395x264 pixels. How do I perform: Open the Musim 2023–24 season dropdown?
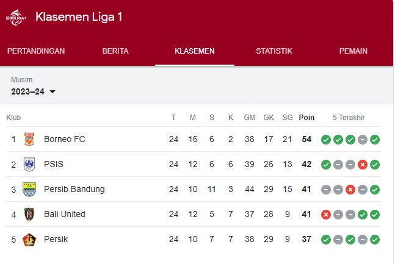click(x=33, y=91)
